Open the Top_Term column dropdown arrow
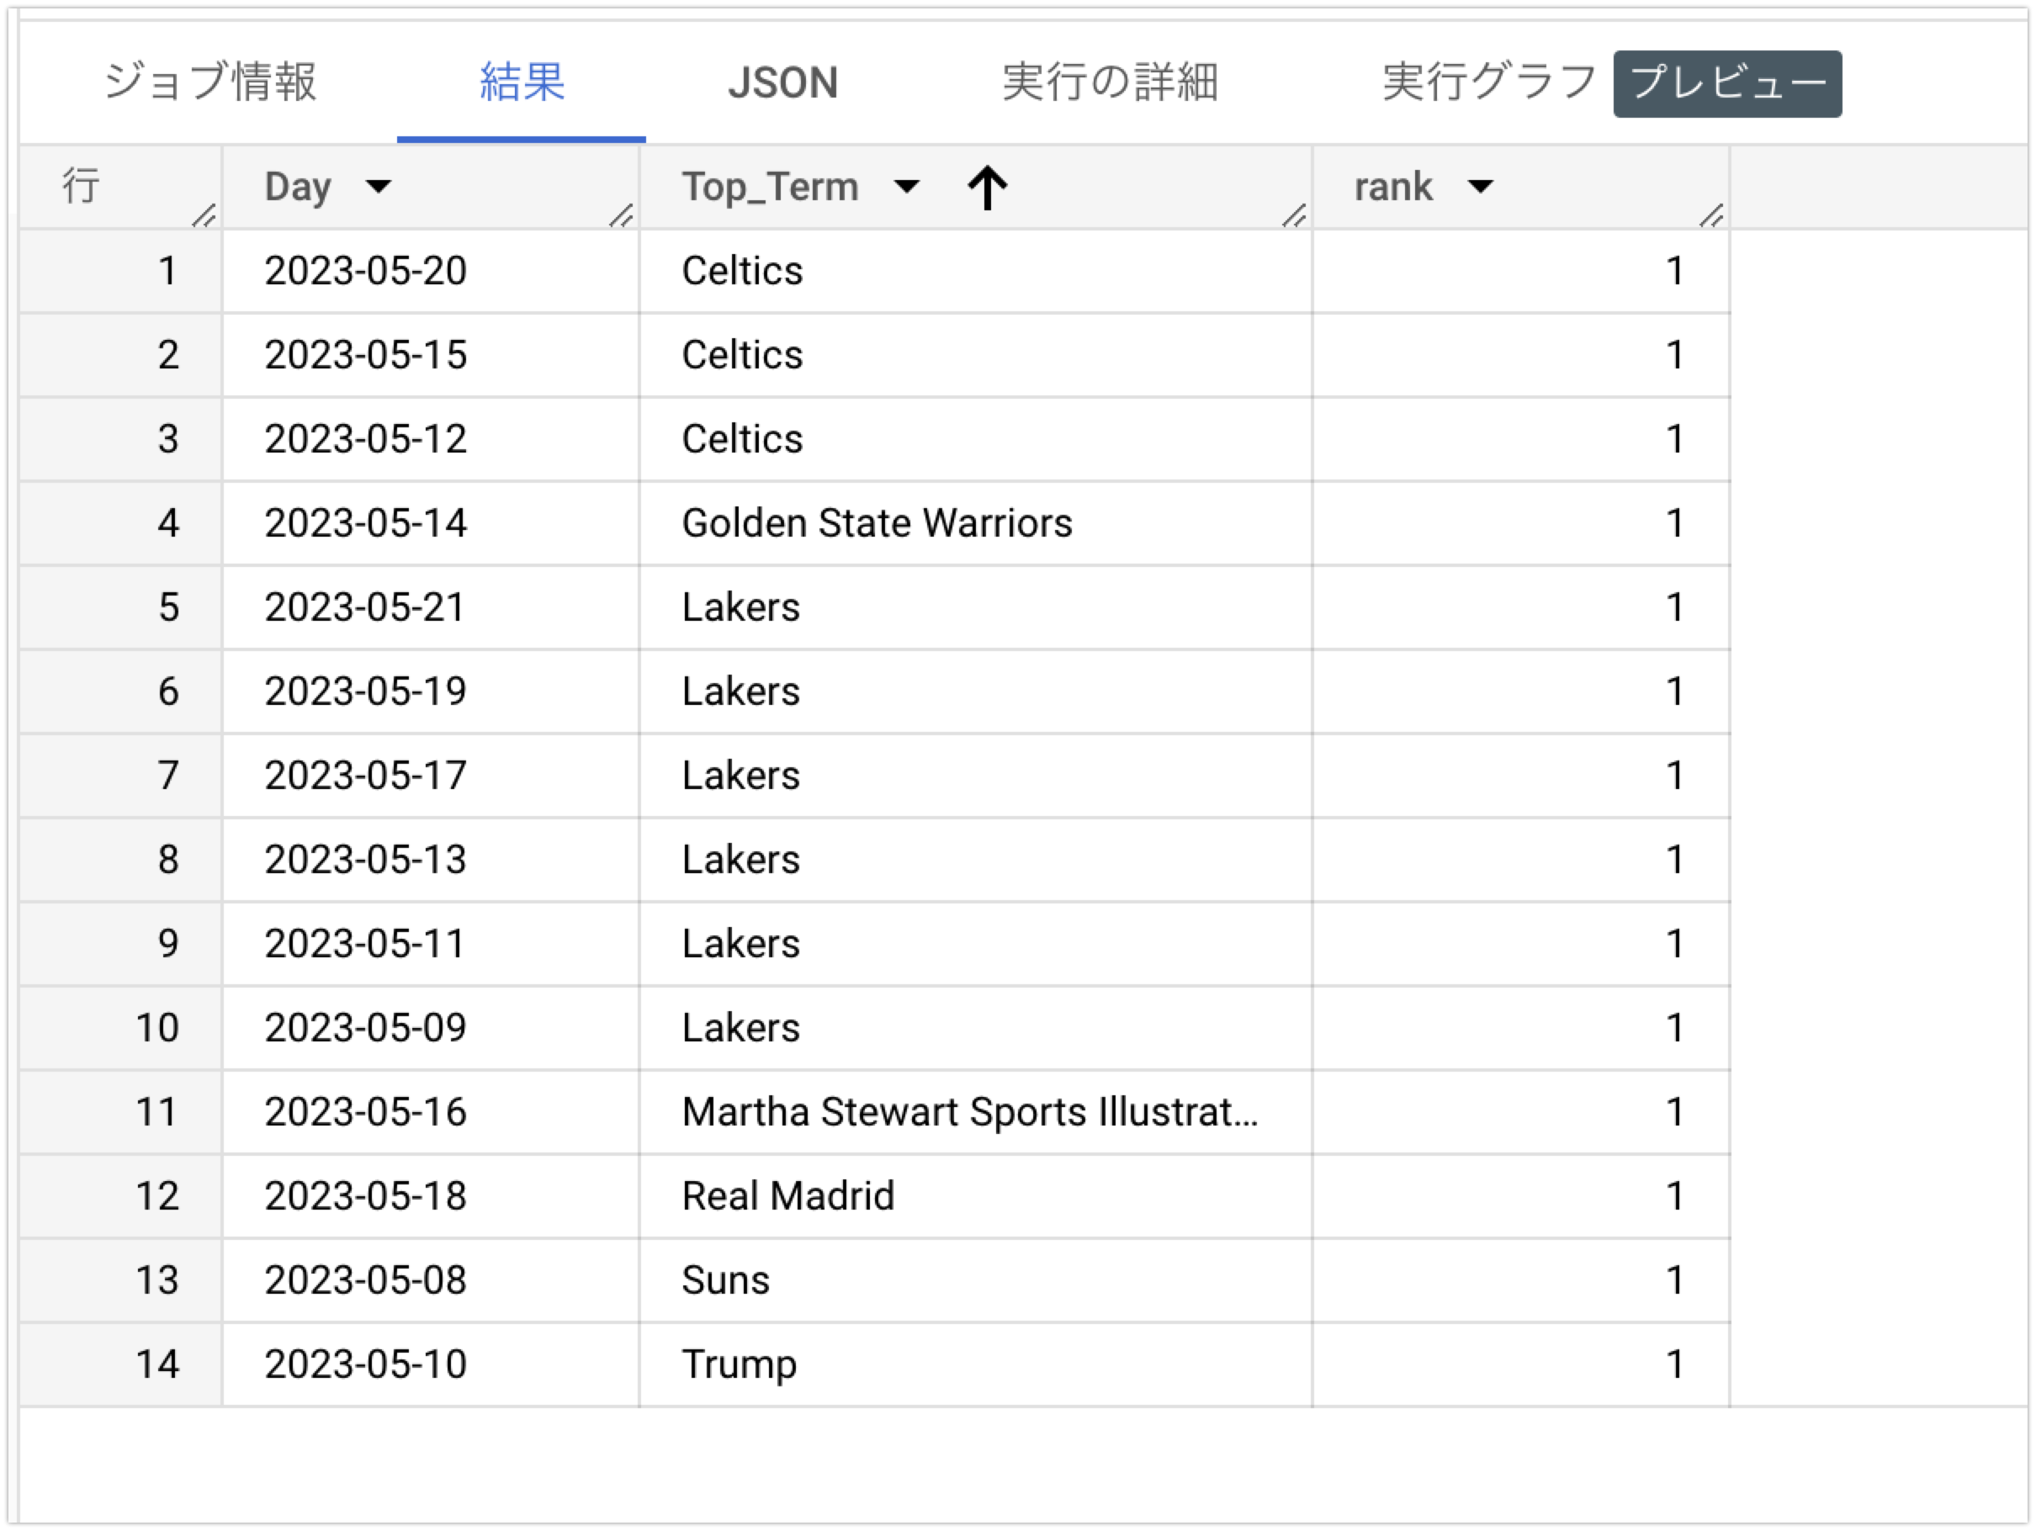 907,187
